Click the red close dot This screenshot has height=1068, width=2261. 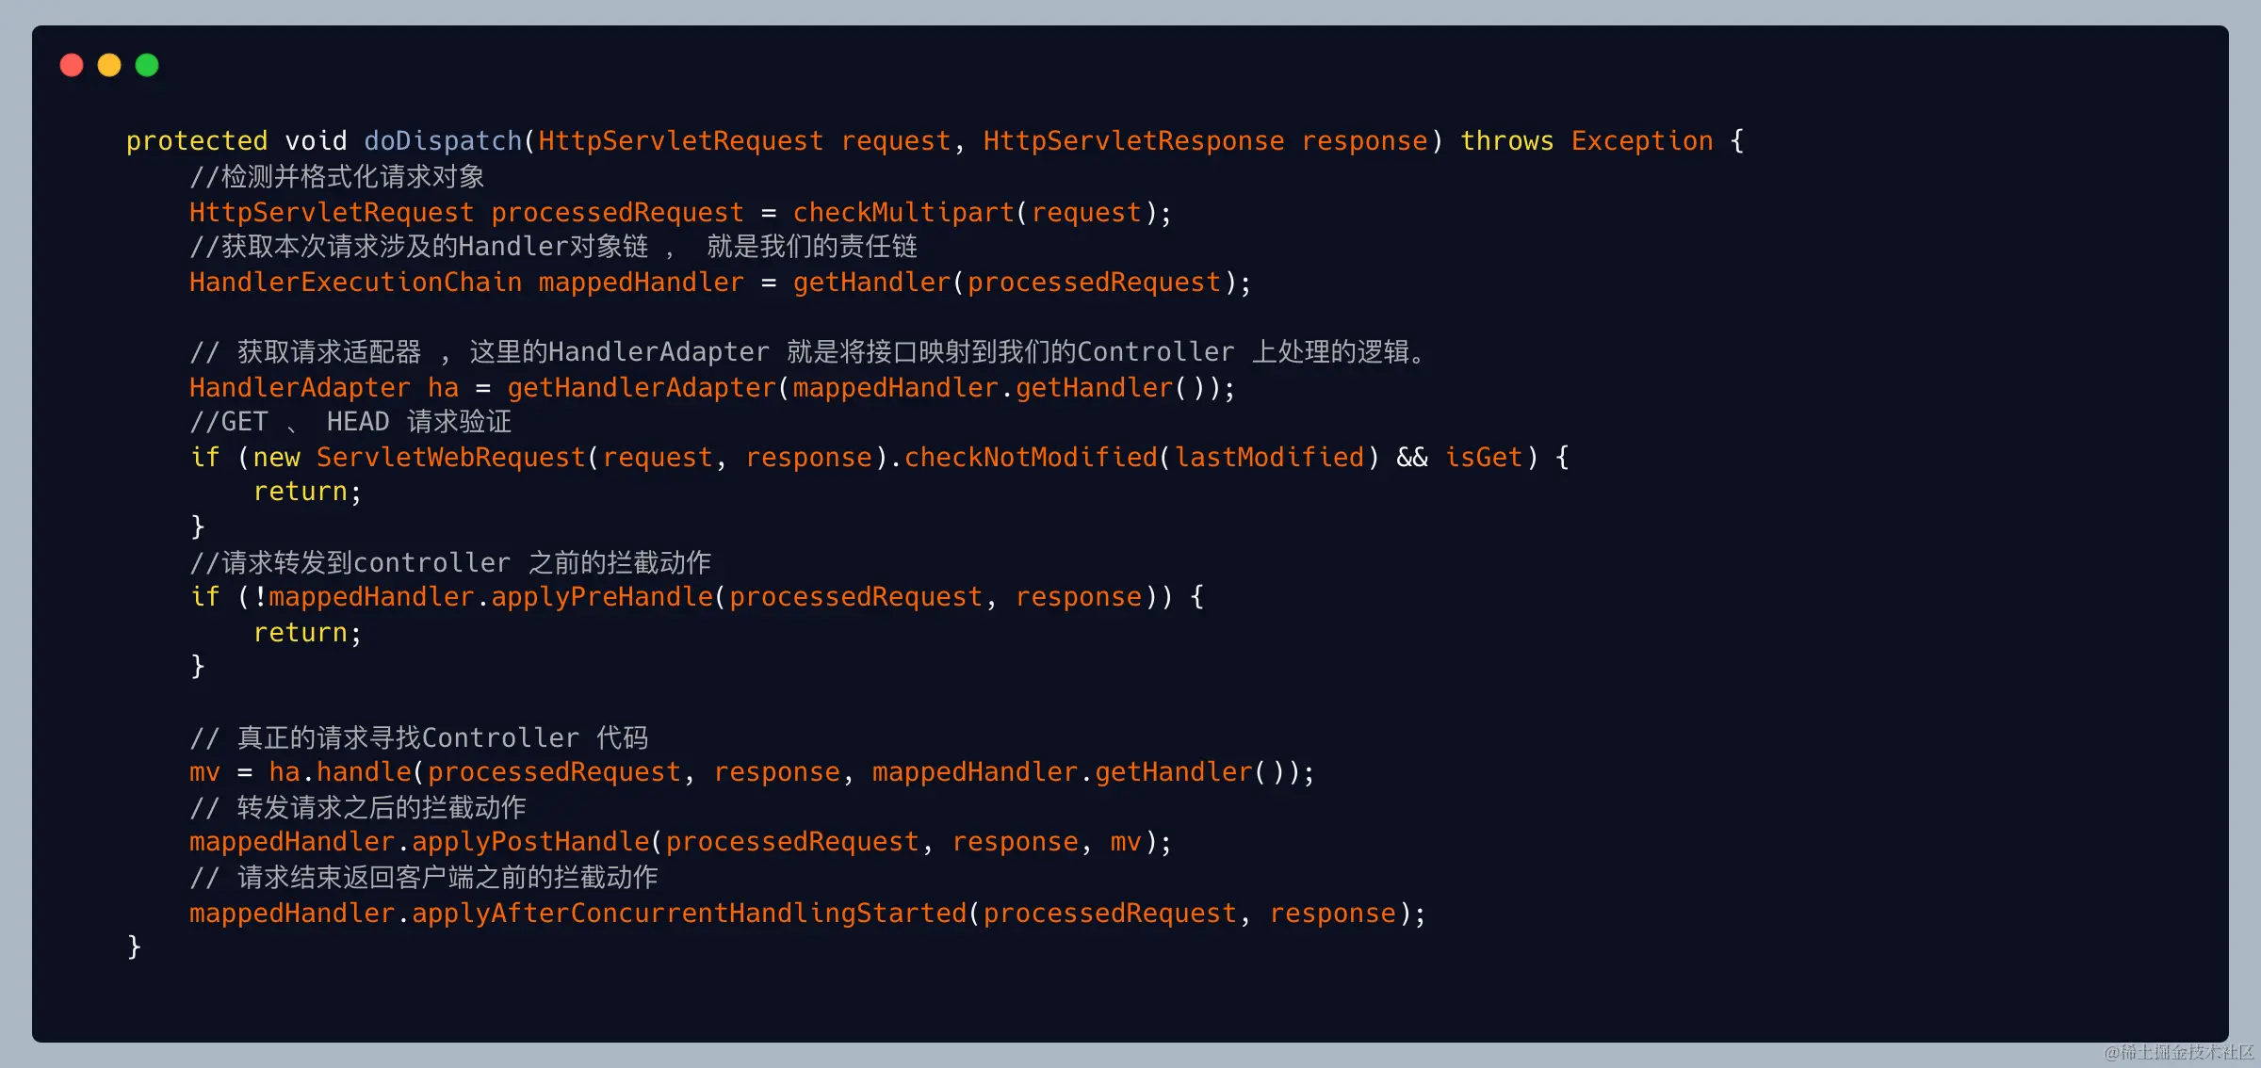pyautogui.click(x=72, y=65)
